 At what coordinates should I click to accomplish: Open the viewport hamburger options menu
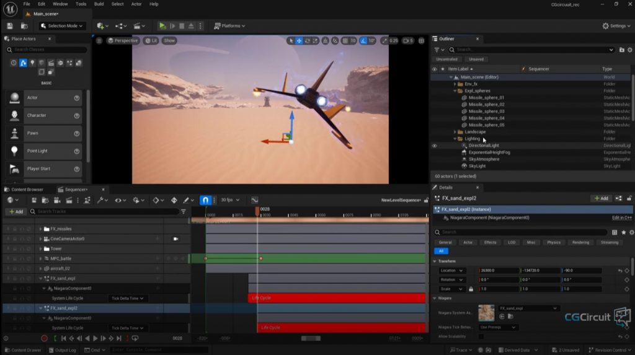coord(99,41)
